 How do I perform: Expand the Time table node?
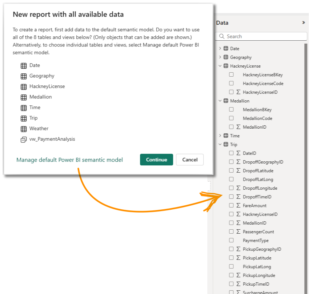(220, 136)
